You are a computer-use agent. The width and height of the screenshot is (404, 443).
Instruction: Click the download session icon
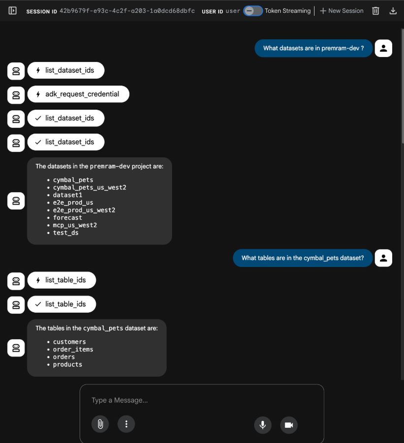click(393, 11)
